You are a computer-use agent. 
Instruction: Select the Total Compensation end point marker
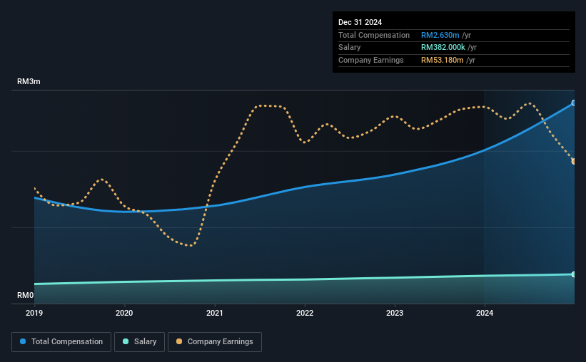573,103
